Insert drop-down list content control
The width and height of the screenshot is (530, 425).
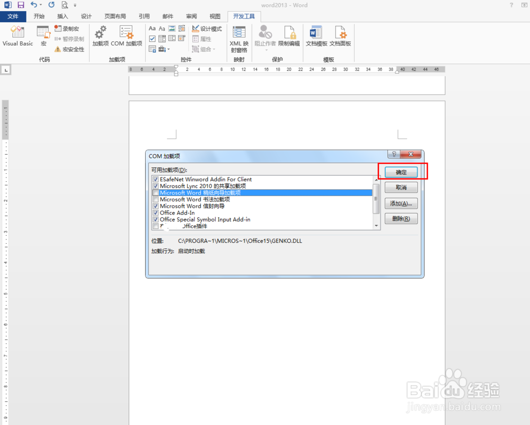[172, 39]
